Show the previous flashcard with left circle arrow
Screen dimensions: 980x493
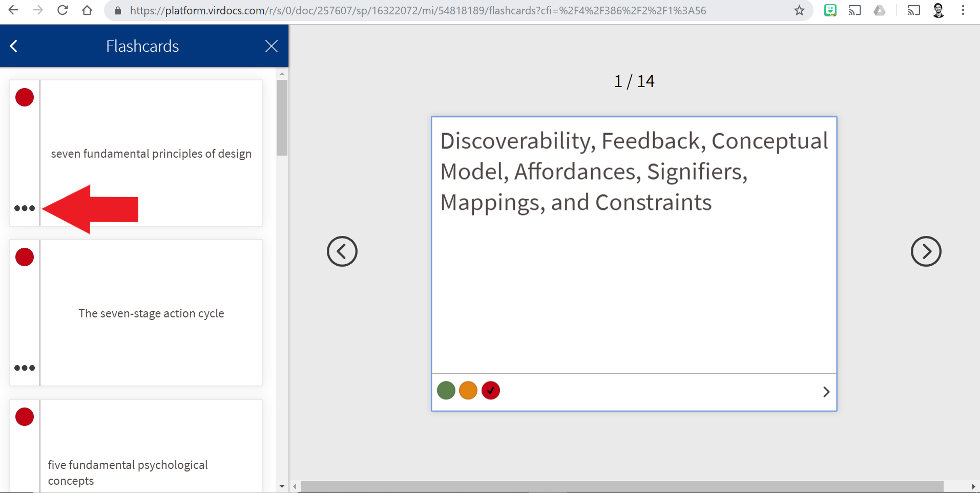point(342,251)
